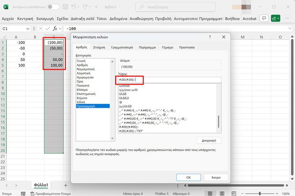The height and width of the screenshot is (196, 295).
Task: Open Customize Quick Access Toolbar dropdown
Action: point(96,7)
